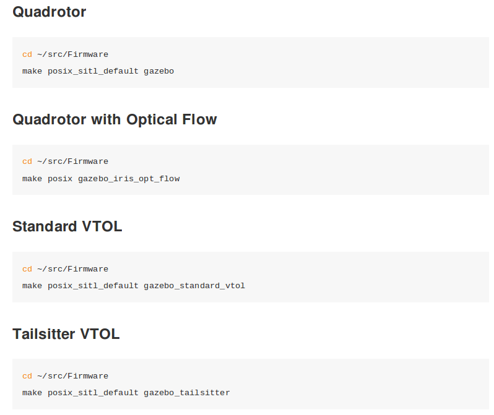Click the "Quadrotor" section heading
This screenshot has height=415, width=494.
pyautogui.click(x=49, y=12)
